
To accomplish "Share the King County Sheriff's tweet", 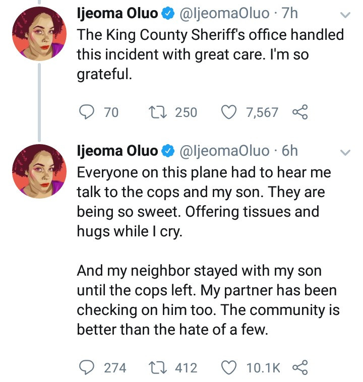I will point(300,112).
